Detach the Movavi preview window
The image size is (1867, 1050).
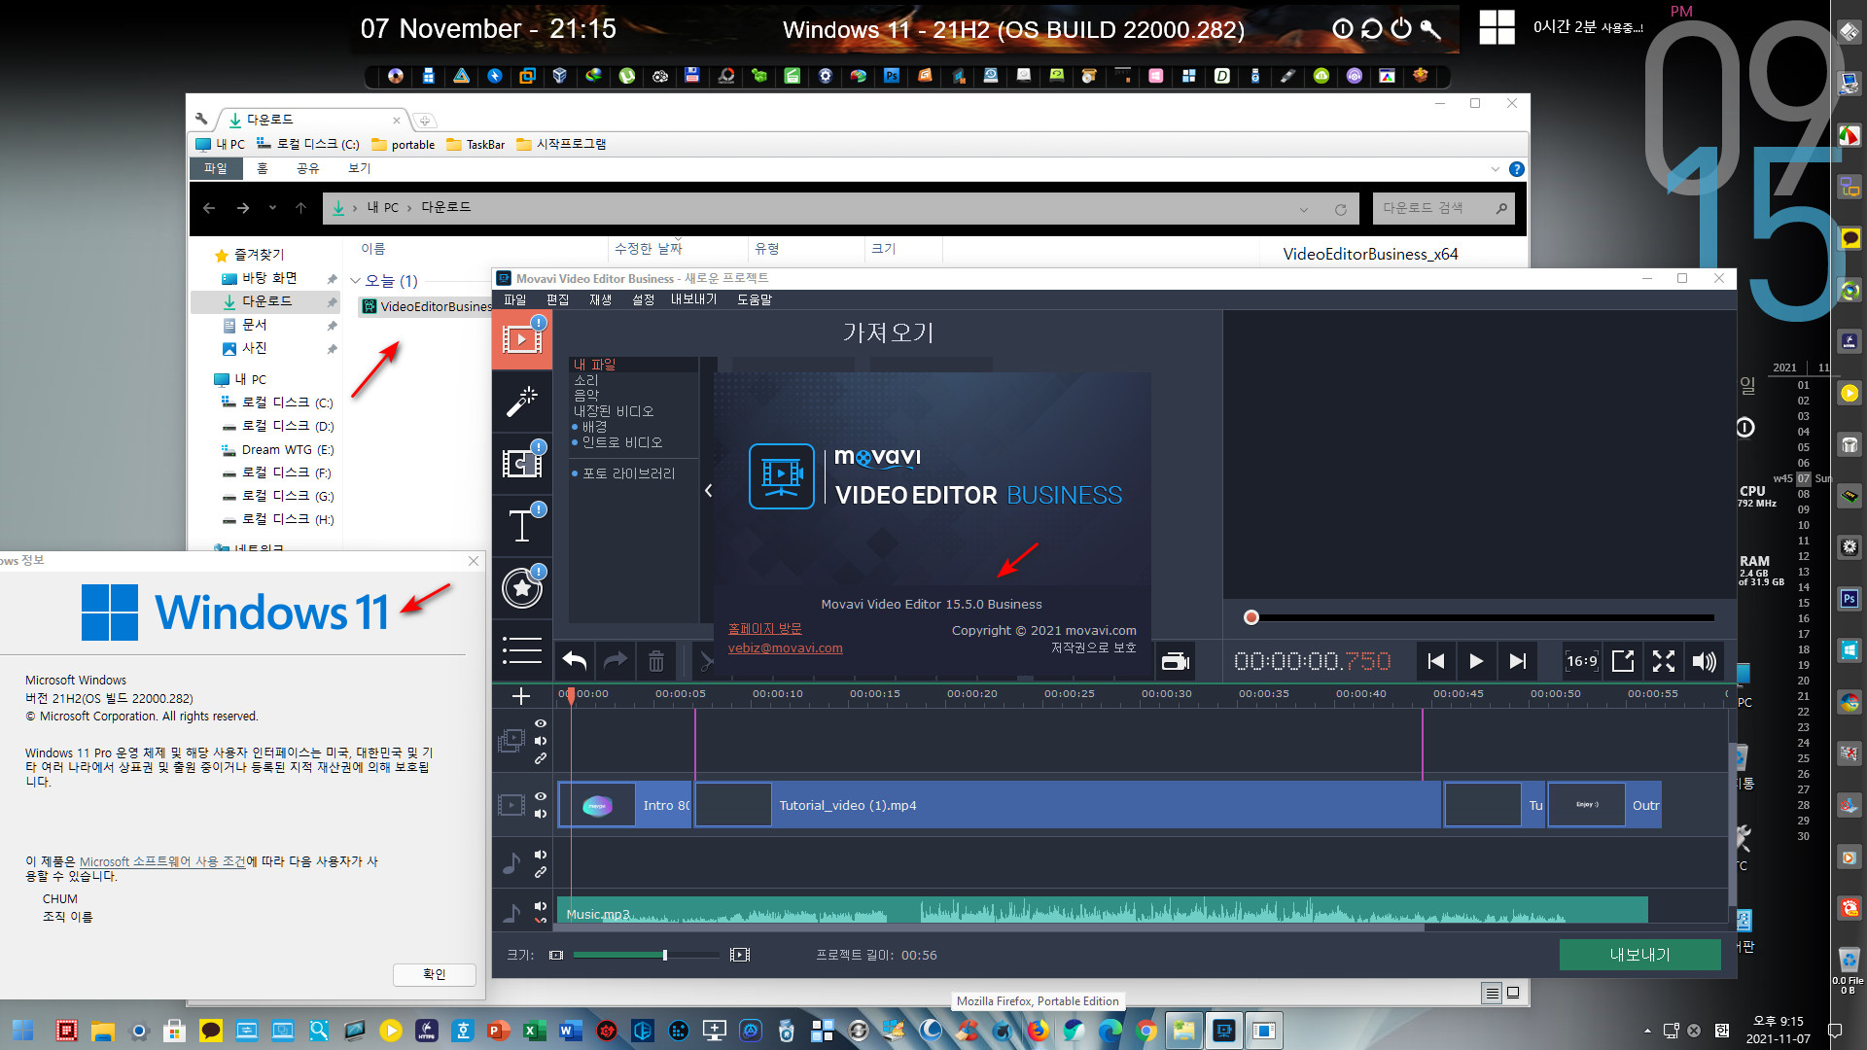click(x=1623, y=661)
